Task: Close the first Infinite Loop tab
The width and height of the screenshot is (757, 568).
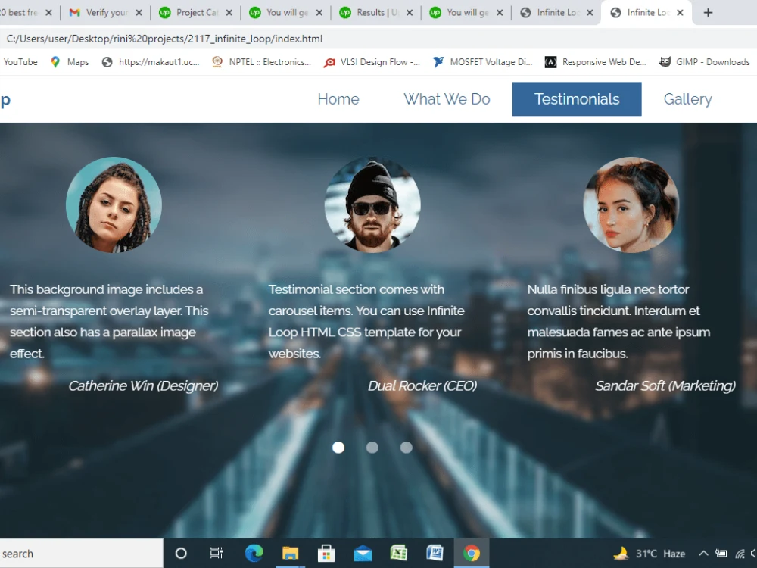Action: click(x=590, y=13)
